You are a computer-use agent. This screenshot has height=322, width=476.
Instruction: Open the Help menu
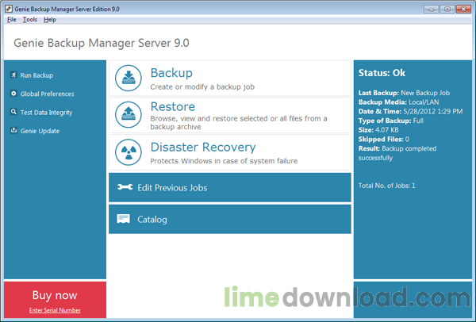tap(50, 20)
